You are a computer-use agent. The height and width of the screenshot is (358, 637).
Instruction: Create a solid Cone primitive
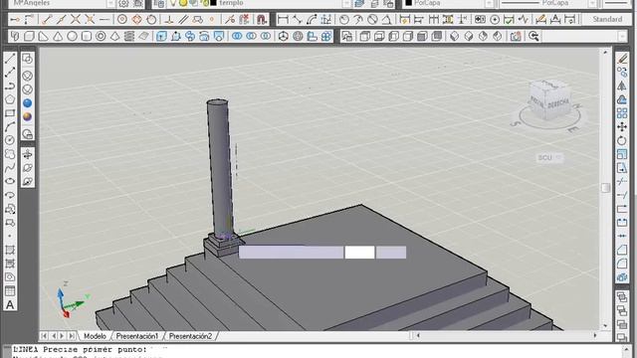pos(58,37)
